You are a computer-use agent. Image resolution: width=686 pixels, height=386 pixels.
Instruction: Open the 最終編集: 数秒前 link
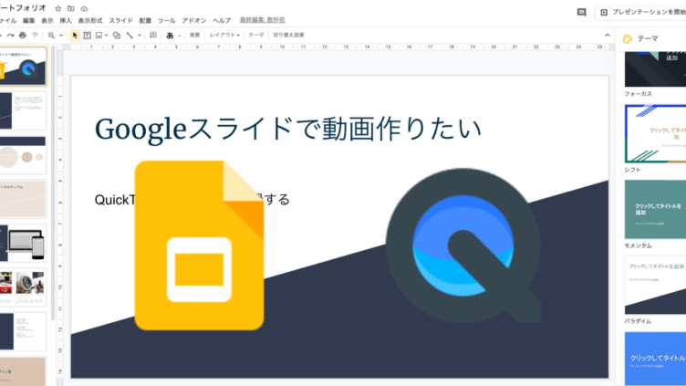click(x=263, y=20)
